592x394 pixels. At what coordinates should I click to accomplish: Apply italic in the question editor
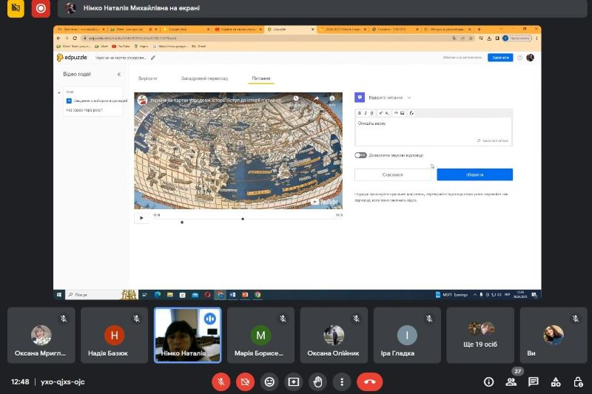pyautogui.click(x=366, y=113)
